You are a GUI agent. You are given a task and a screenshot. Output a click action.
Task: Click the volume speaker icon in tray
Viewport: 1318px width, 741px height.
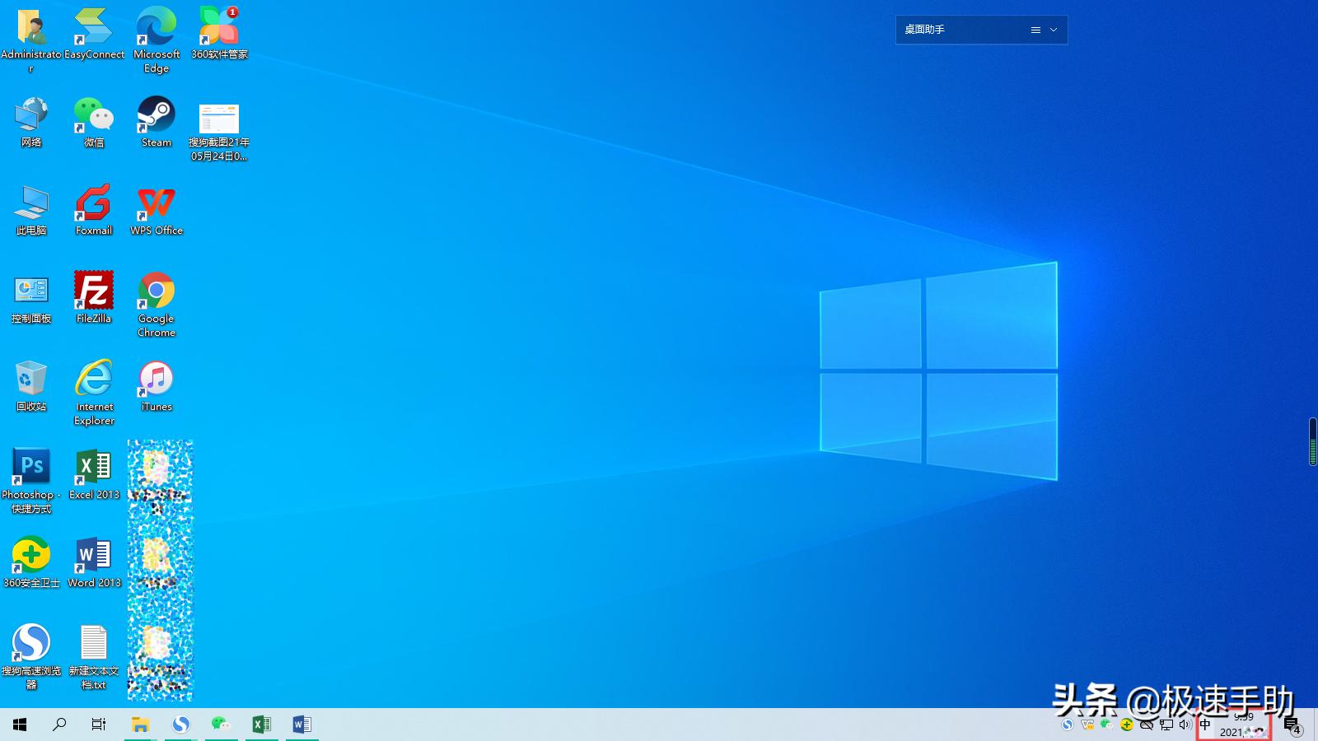click(1185, 725)
